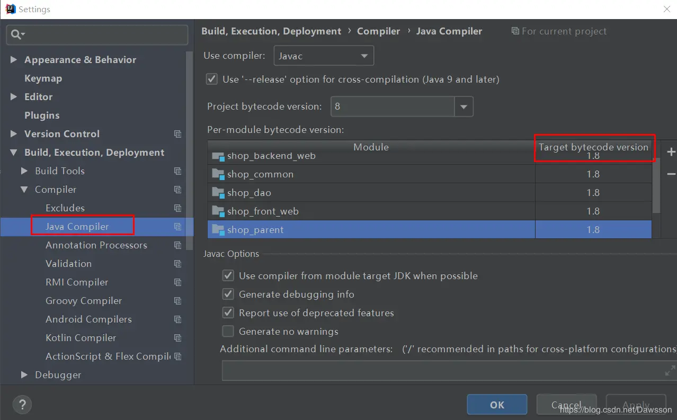Click the shop_backend_web module folder icon
677x420 pixels.
coord(219,157)
